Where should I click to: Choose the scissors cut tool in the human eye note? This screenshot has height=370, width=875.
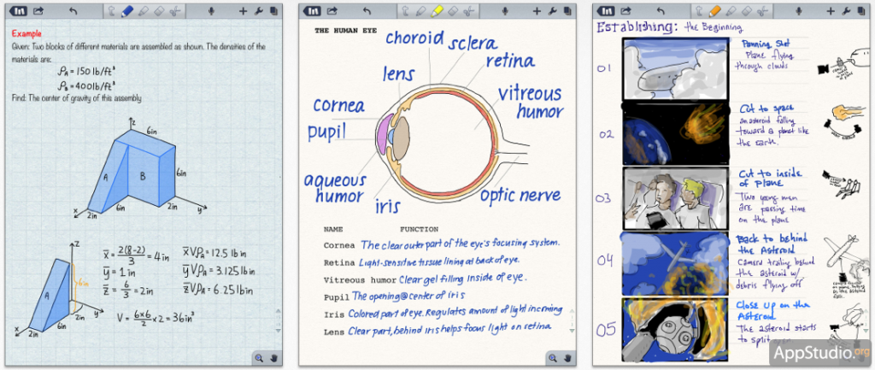click(x=469, y=11)
